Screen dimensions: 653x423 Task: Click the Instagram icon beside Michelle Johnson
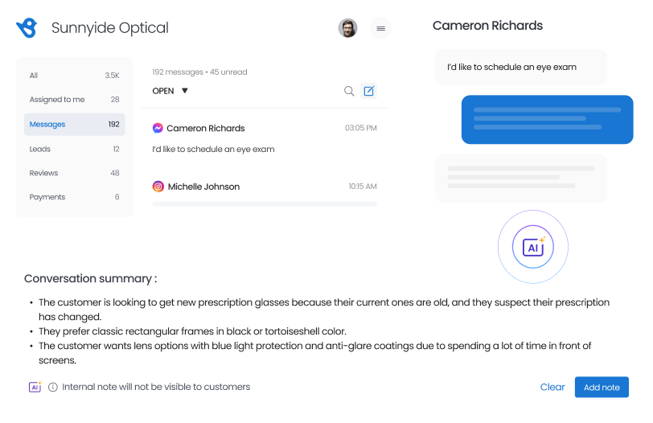[x=158, y=187]
